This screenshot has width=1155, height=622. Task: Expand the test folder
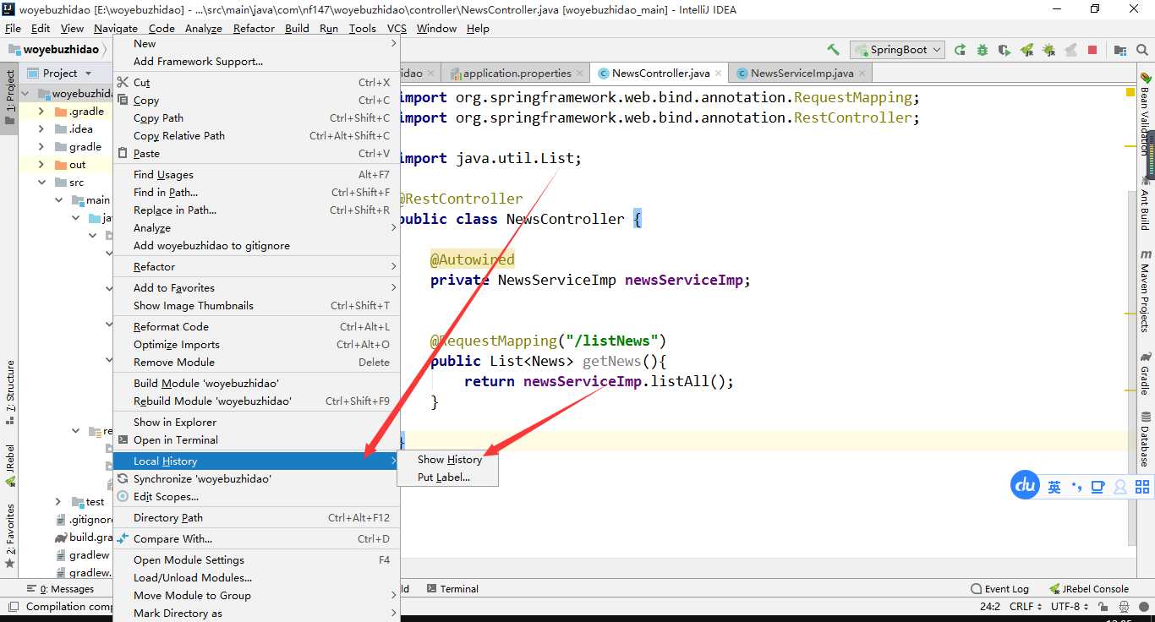57,502
